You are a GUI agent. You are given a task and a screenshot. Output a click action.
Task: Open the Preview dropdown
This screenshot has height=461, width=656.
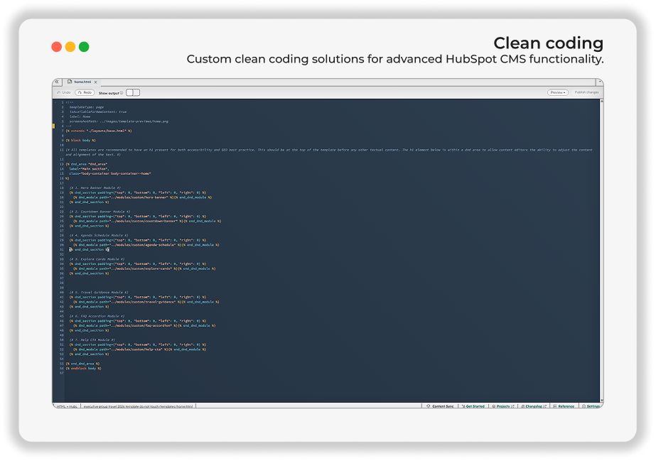click(x=558, y=92)
